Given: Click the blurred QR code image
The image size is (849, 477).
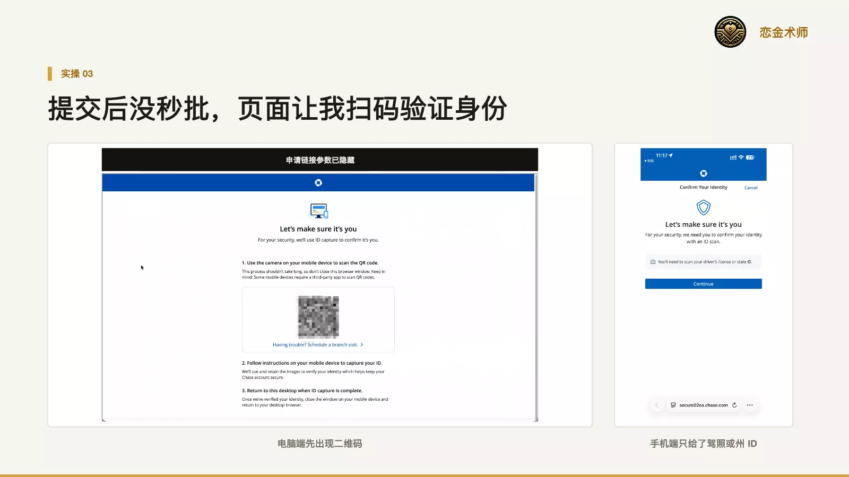Looking at the screenshot, I should coord(318,317).
